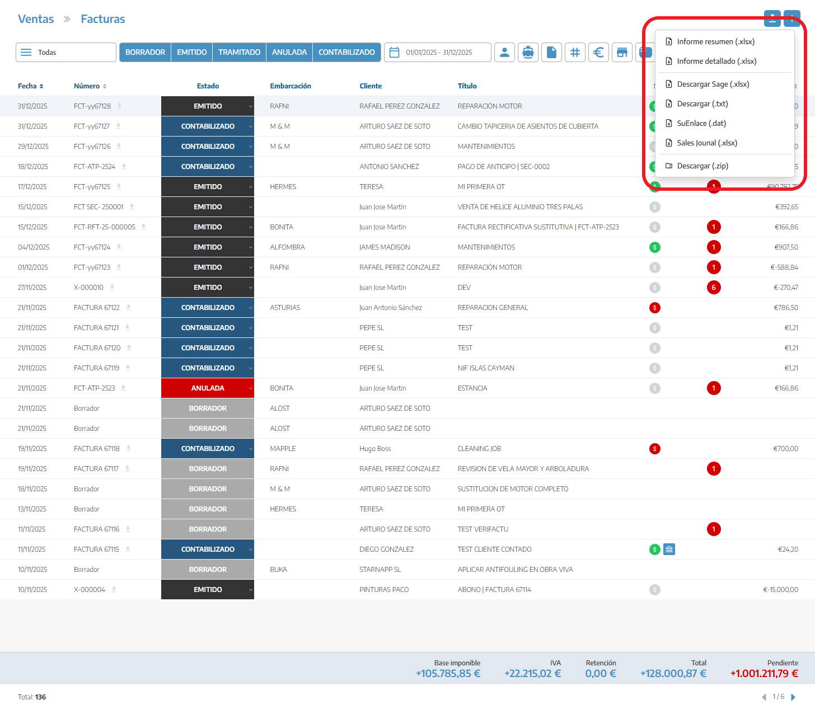Choose the Descargar (.txt) menu option
This screenshot has width=815, height=714.
coord(724,104)
